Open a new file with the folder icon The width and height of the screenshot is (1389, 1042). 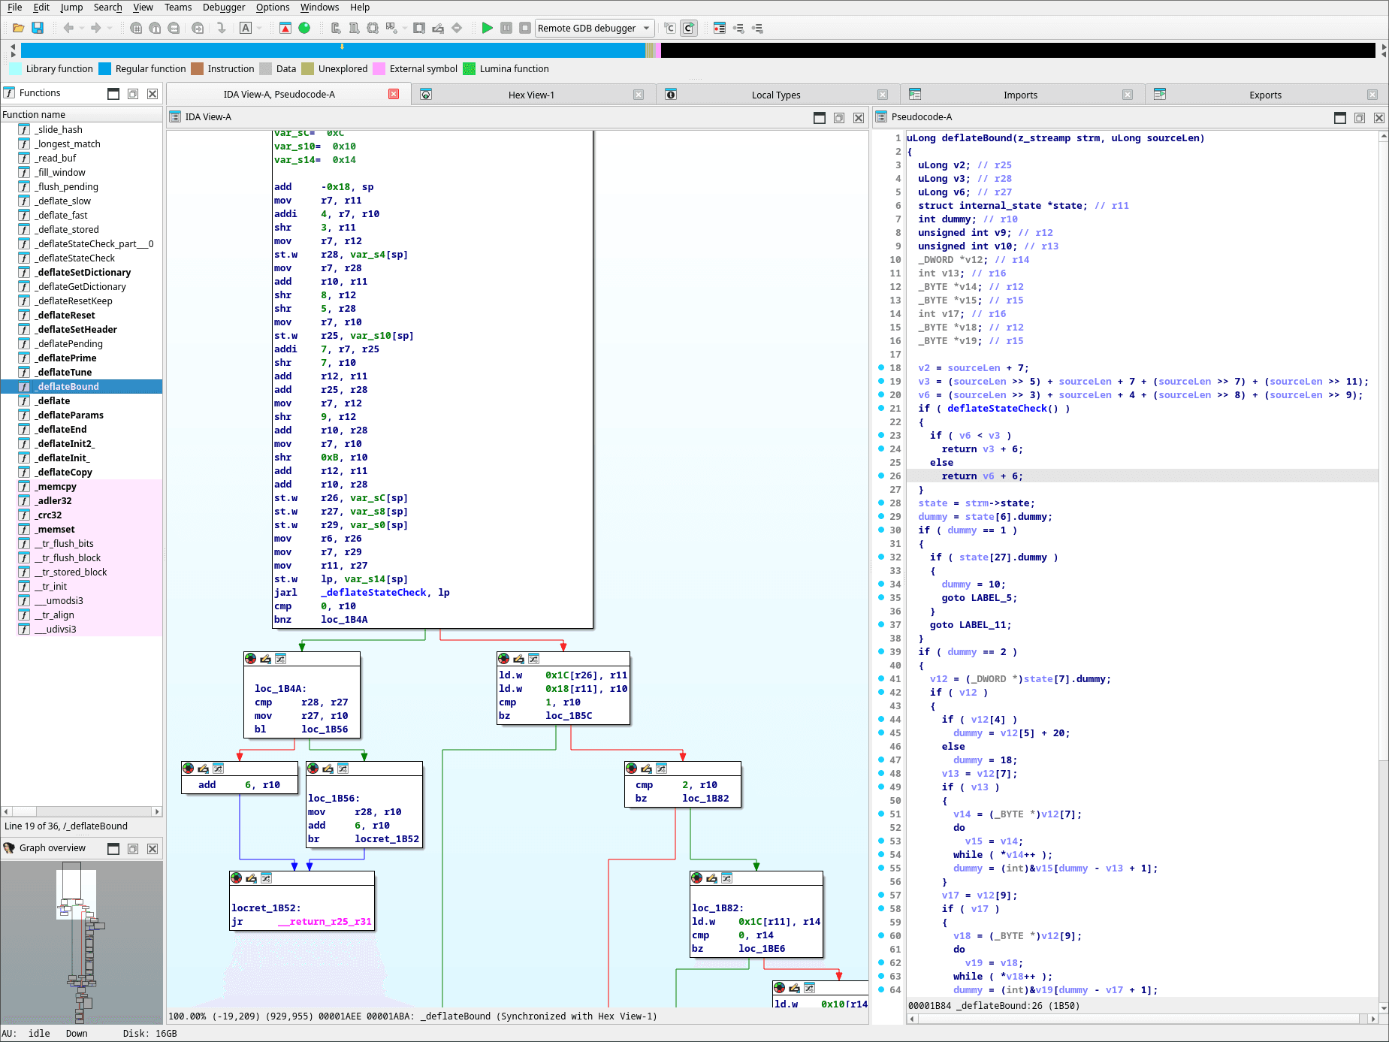19,28
